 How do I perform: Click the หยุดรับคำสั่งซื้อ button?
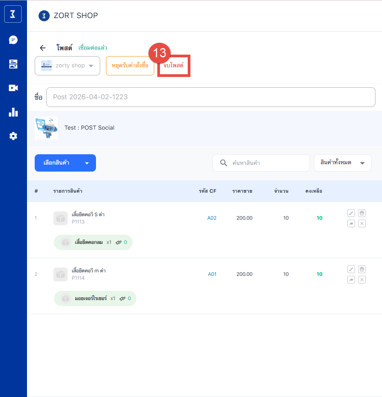(x=130, y=66)
